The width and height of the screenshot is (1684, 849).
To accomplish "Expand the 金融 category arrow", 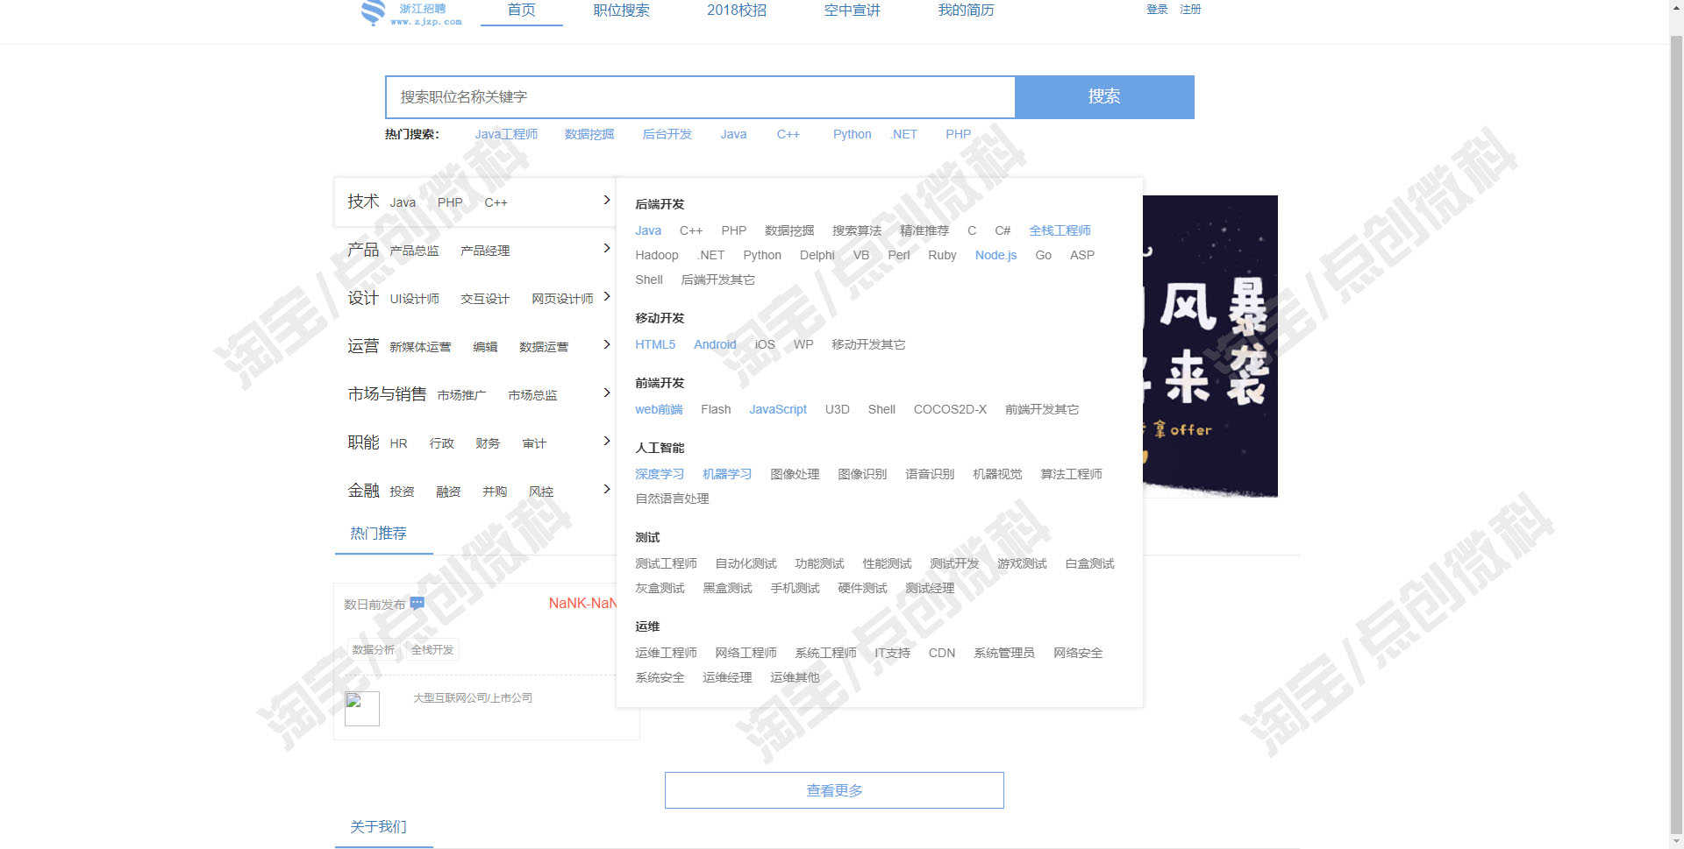I will click(606, 490).
